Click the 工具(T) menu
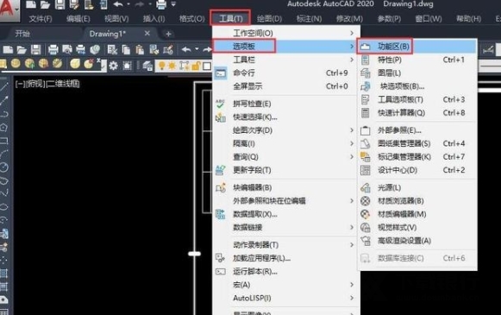 (x=230, y=18)
